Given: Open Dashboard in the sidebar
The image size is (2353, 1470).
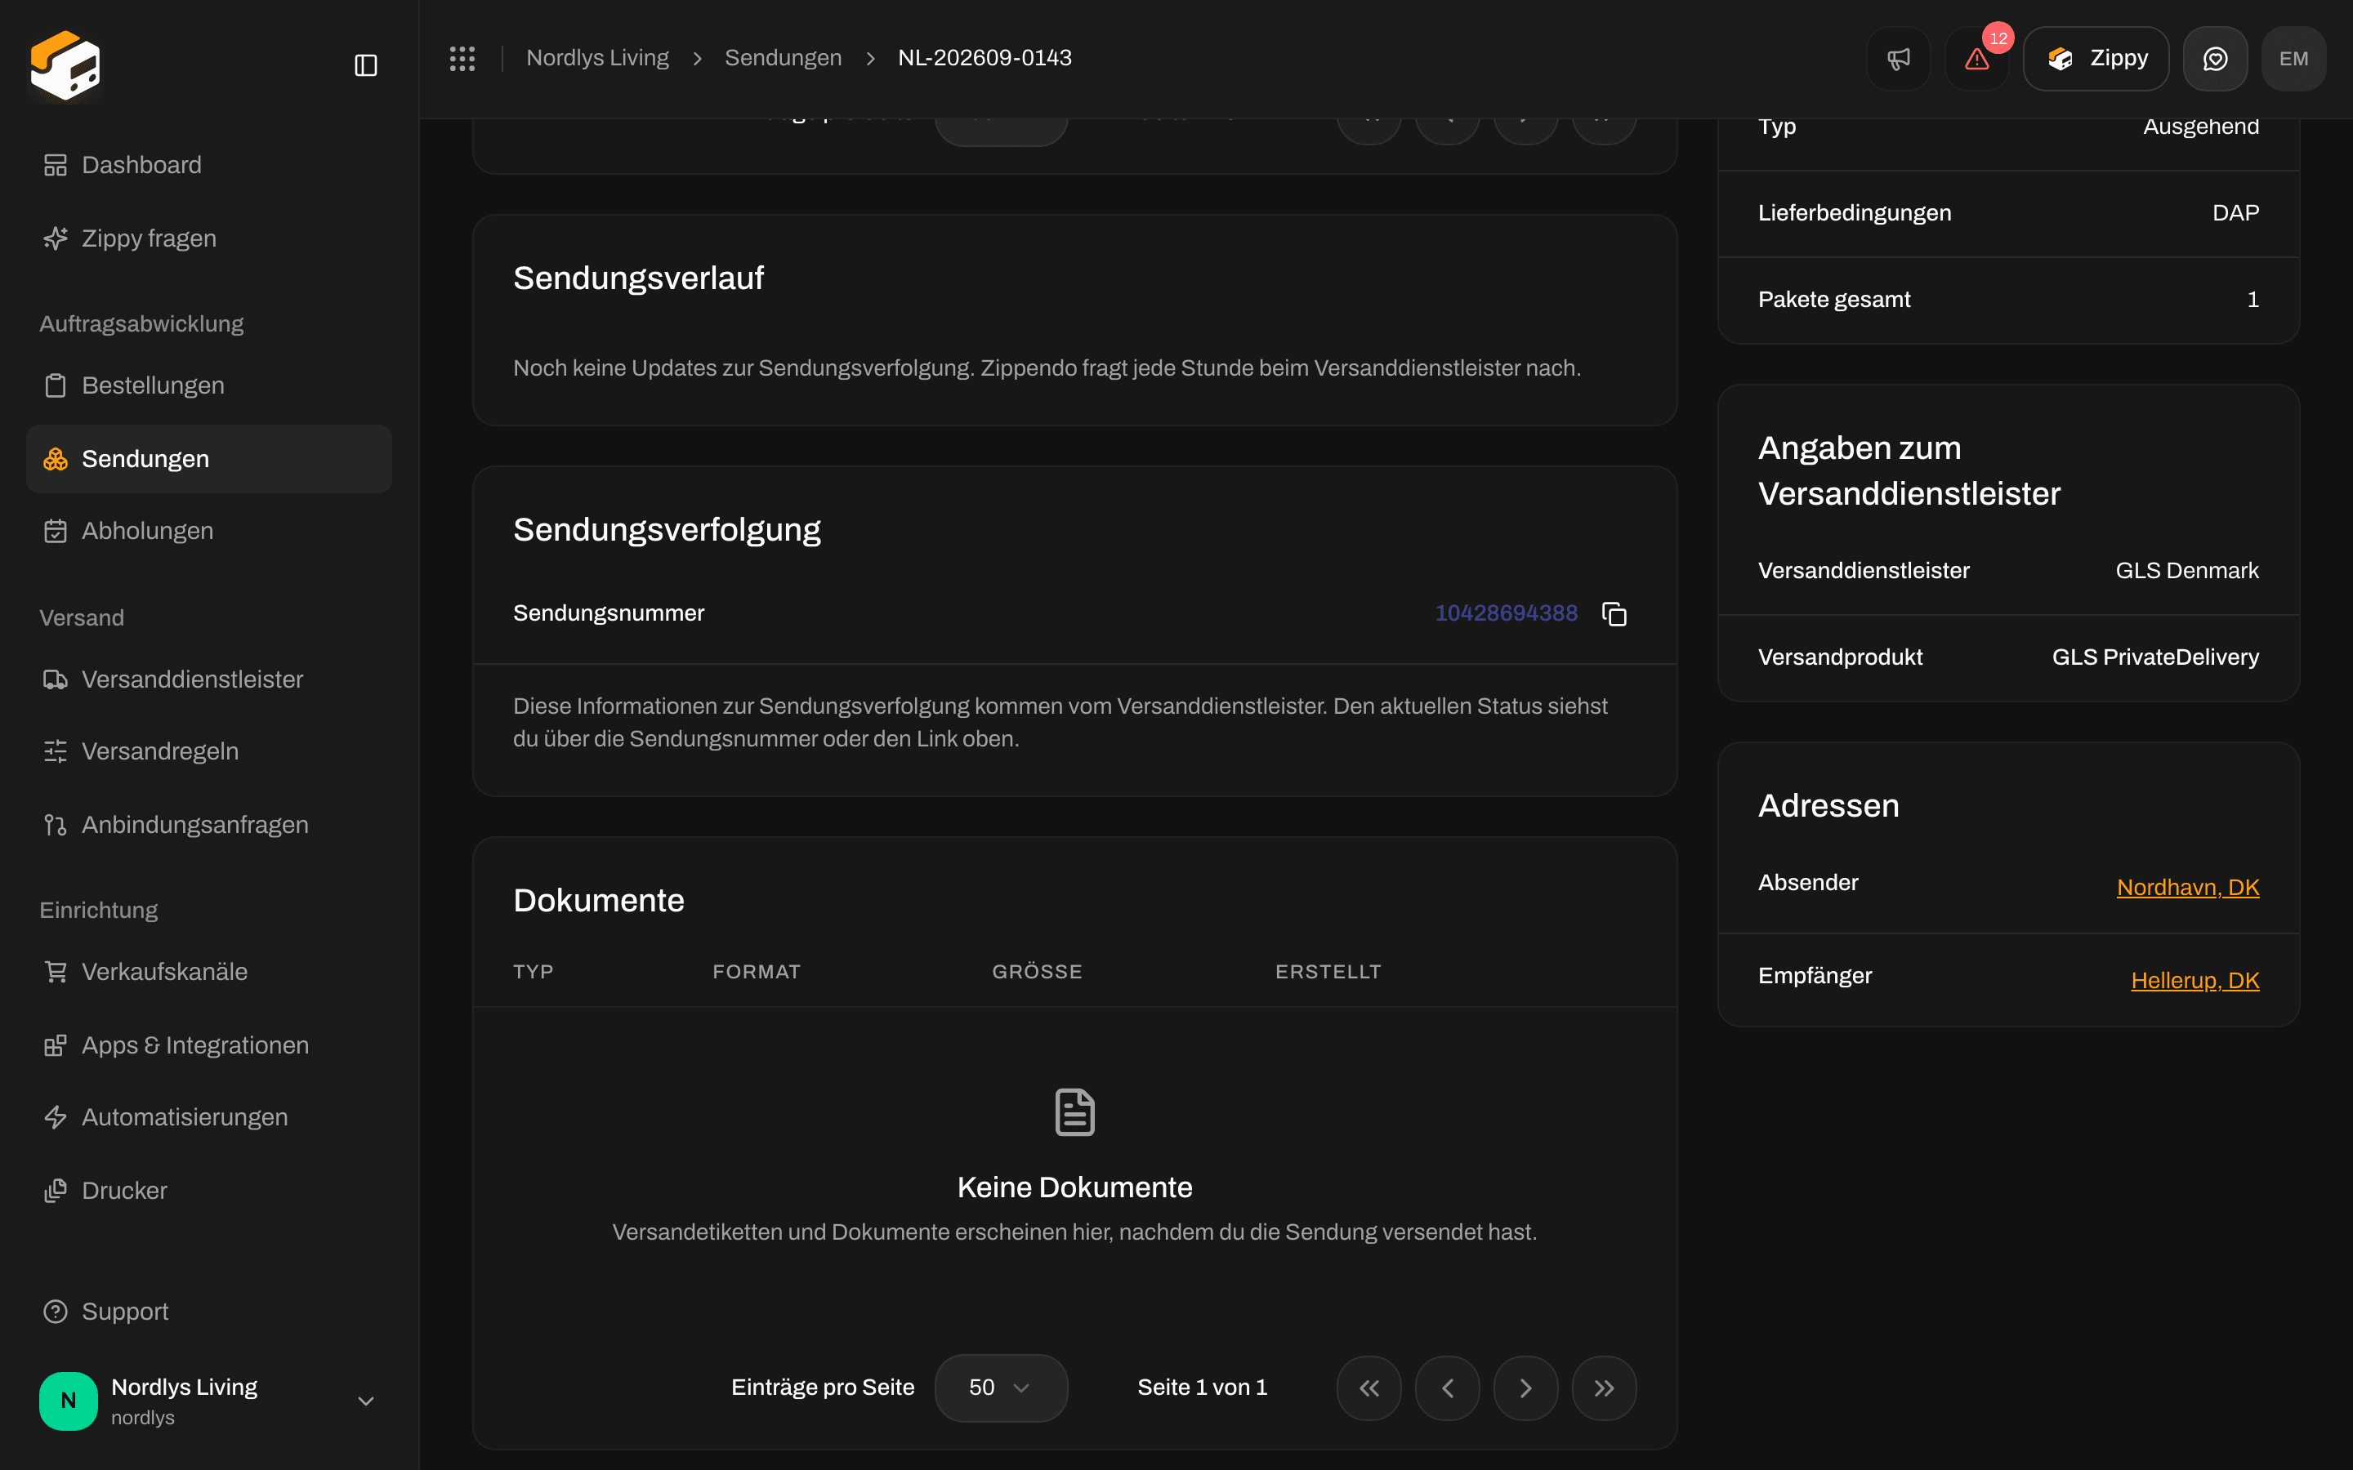Looking at the screenshot, I should click(209, 165).
